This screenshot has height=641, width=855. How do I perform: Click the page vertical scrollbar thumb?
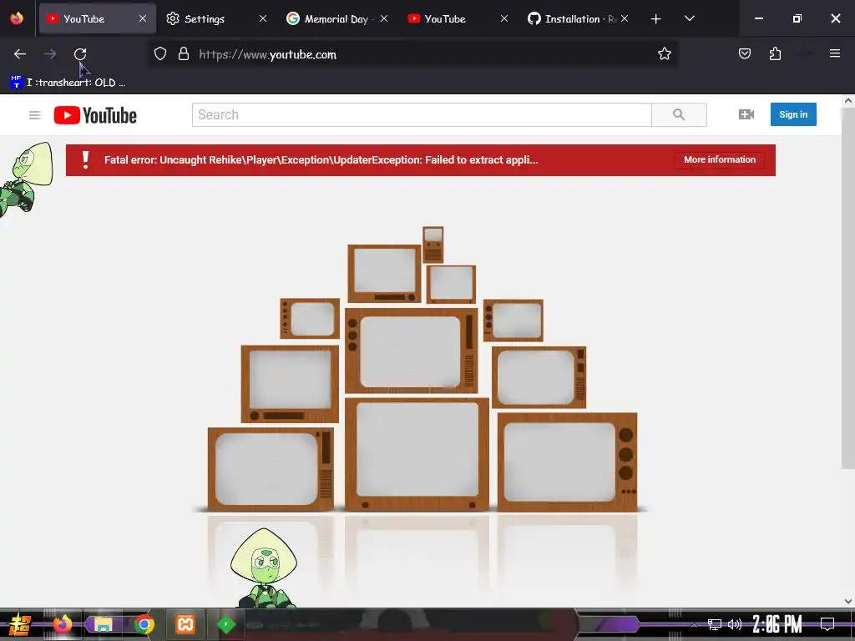click(848, 289)
